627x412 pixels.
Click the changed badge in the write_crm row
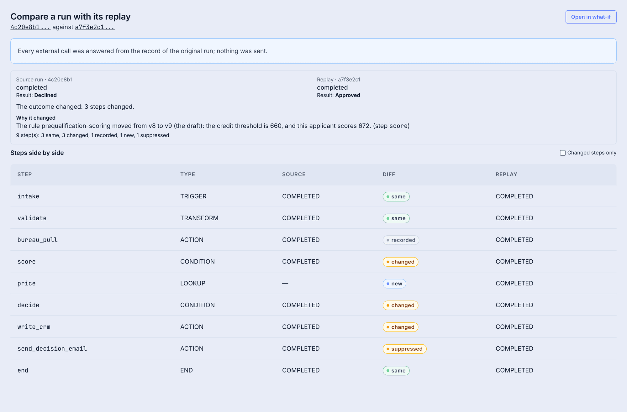point(400,327)
